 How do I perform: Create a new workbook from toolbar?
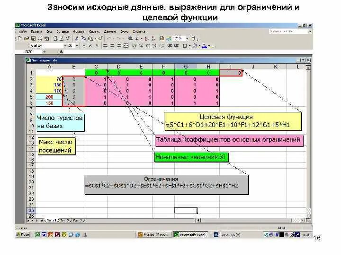tap(19, 39)
